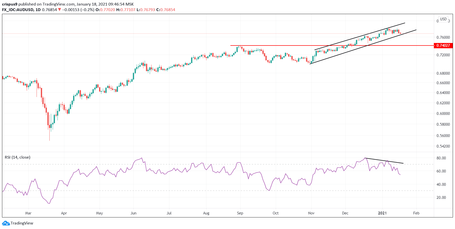Image resolution: width=455 pixels, height=229 pixels.
Task: Click the RSI 40.00 axis label
Action: (x=441, y=185)
